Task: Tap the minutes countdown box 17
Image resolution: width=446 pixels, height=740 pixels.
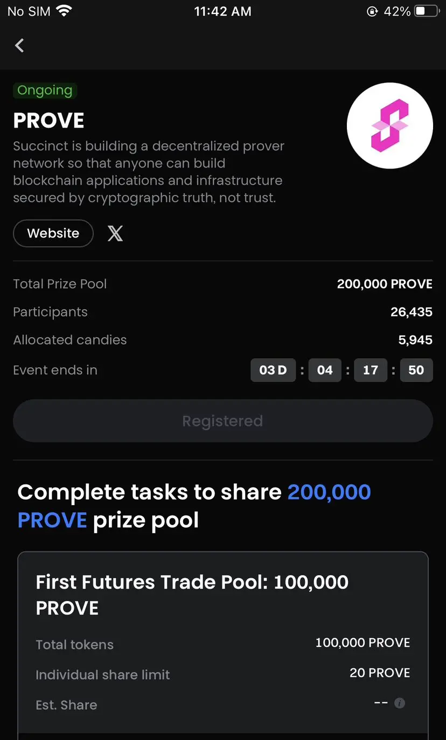Action: pos(371,370)
